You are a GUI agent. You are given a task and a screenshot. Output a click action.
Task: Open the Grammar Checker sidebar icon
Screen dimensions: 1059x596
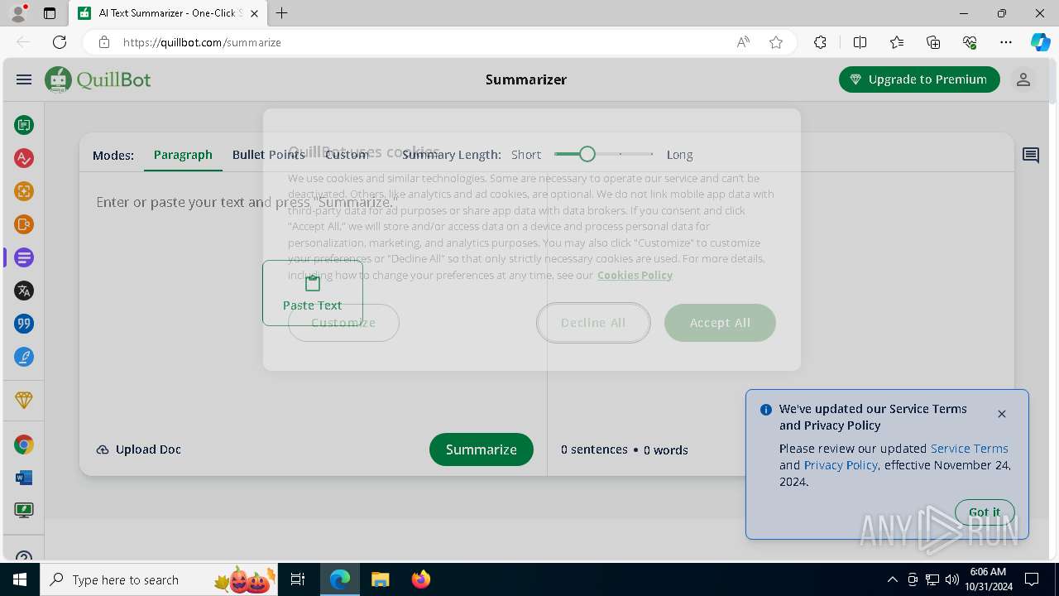tap(24, 158)
